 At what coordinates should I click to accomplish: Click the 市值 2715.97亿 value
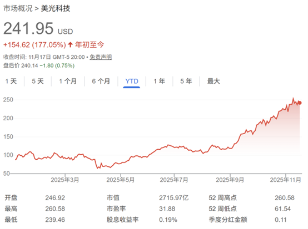[x=173, y=198]
